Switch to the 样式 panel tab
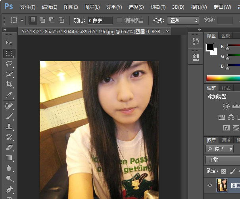Image resolution: width=240 pixels, height=199 pixels. (x=226, y=88)
